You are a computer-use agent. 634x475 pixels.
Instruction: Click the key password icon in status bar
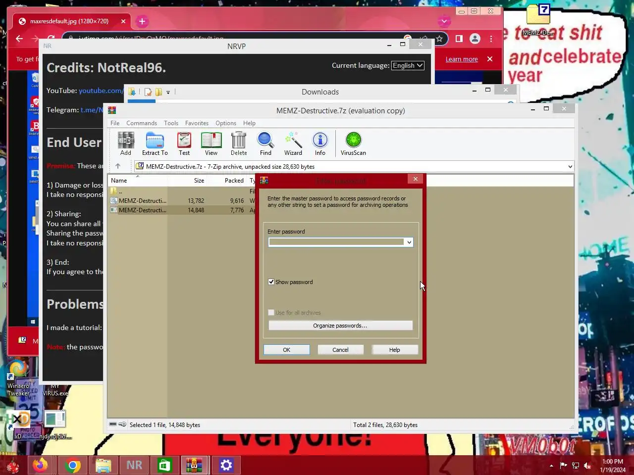pos(122,425)
